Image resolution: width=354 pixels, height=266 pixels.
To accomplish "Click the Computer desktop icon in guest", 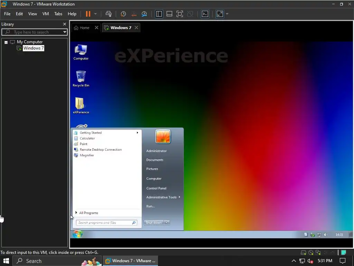I will coord(81,52).
